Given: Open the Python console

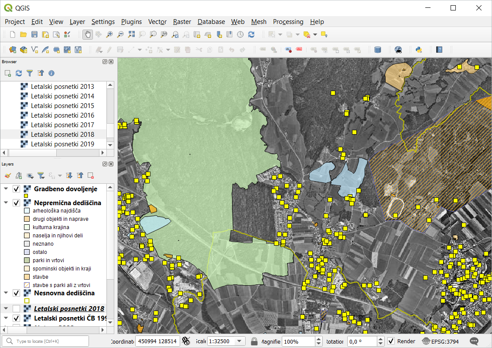Looking at the screenshot, I should (x=418, y=50).
